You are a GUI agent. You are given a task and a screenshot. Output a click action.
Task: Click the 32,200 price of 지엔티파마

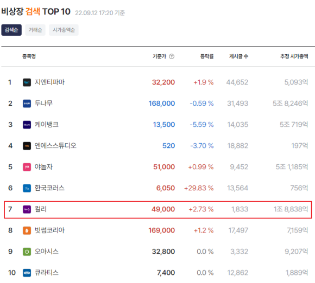(163, 82)
